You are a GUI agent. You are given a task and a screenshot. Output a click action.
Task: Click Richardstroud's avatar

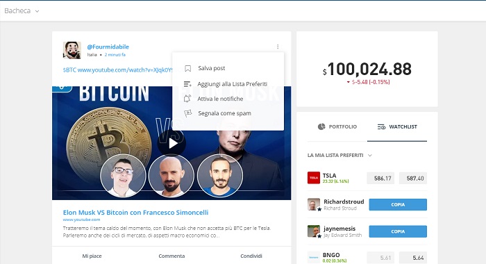click(314, 204)
